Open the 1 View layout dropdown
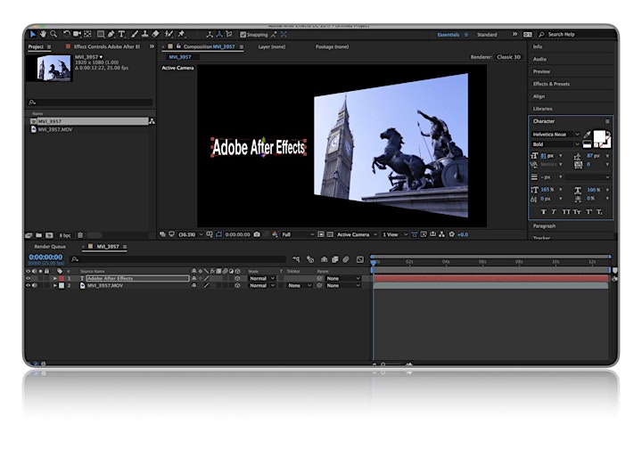 [x=395, y=234]
